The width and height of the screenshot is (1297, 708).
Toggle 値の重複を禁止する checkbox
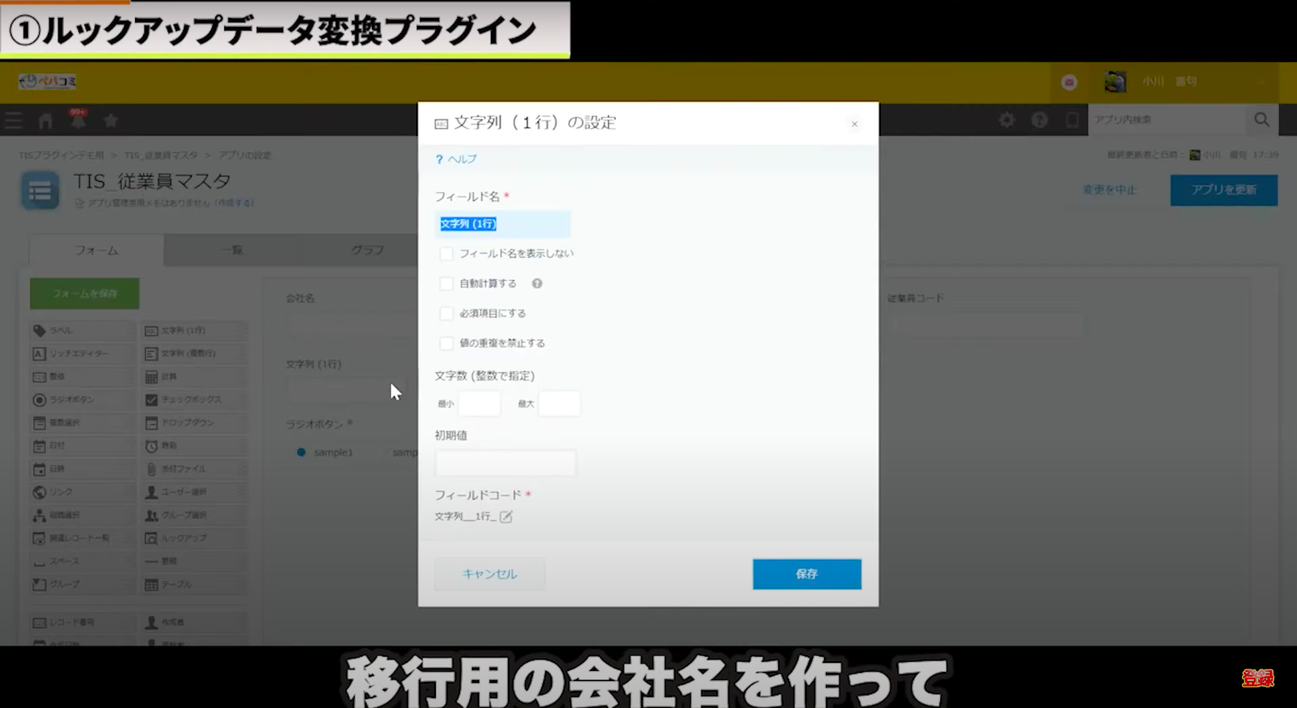click(x=446, y=343)
